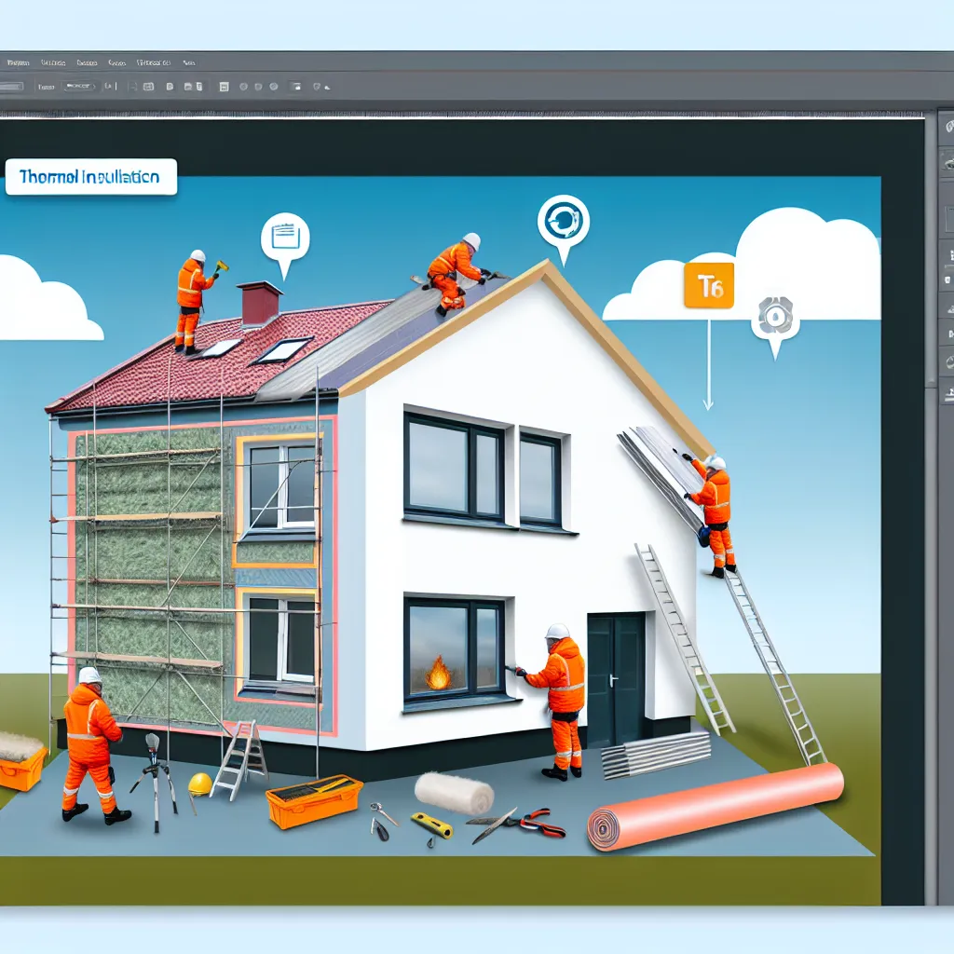This screenshot has width=954, height=954.
Task: Click the gear pin marker under the cloud
Action: pos(775,318)
